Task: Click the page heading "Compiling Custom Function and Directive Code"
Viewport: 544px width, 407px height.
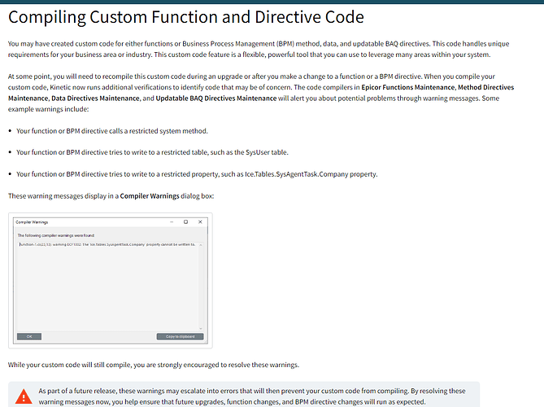Action: [x=186, y=17]
